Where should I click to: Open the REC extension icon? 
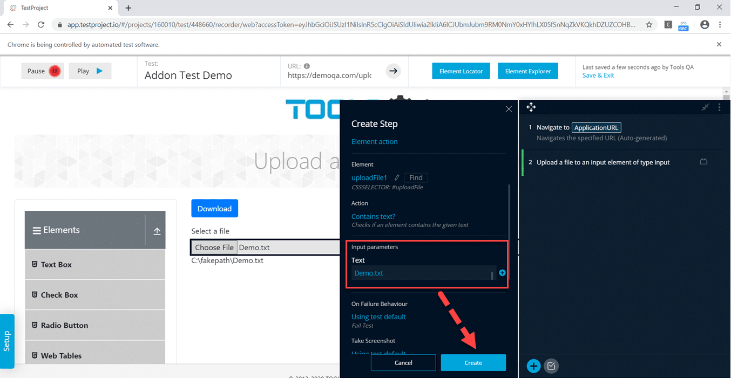point(683,25)
